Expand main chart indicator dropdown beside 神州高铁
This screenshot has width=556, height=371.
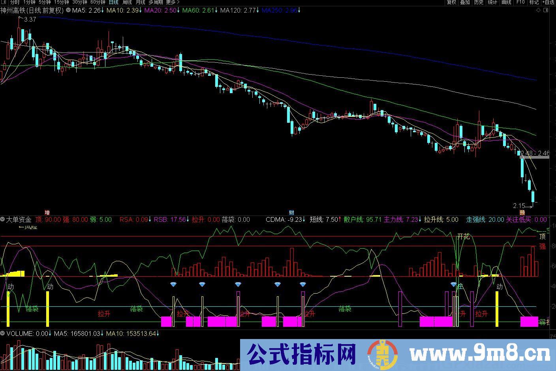69,10
